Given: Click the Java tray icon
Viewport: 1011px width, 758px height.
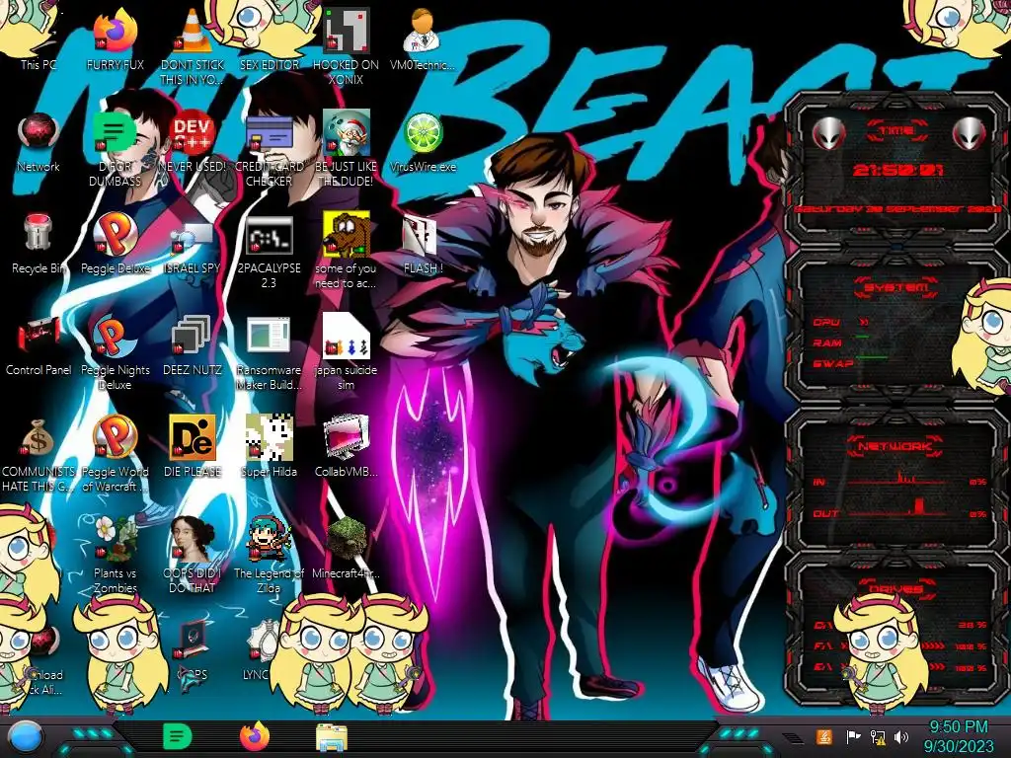Looking at the screenshot, I should click(x=824, y=736).
